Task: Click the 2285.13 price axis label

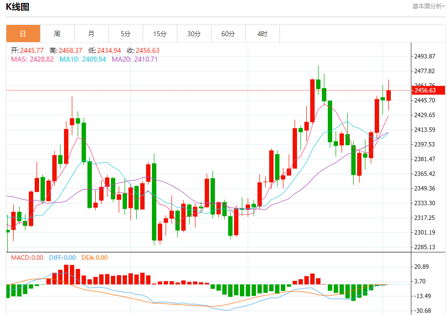Action: [425, 247]
